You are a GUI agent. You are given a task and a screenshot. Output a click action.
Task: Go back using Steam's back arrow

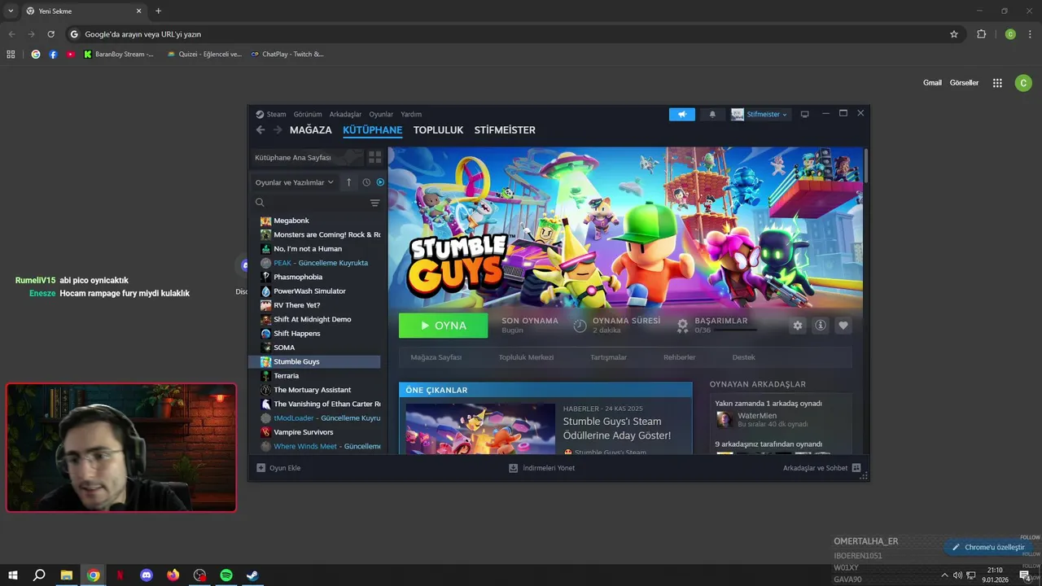[x=260, y=130]
